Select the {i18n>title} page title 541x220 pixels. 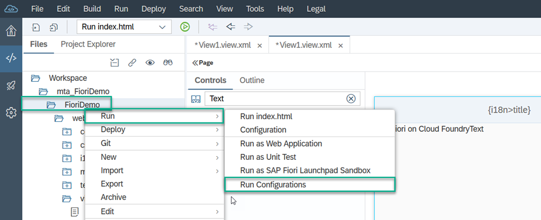[x=509, y=110]
